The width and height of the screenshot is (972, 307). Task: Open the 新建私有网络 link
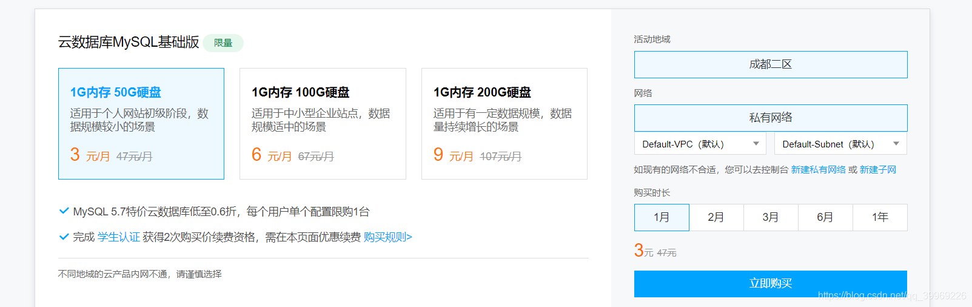[x=819, y=170]
